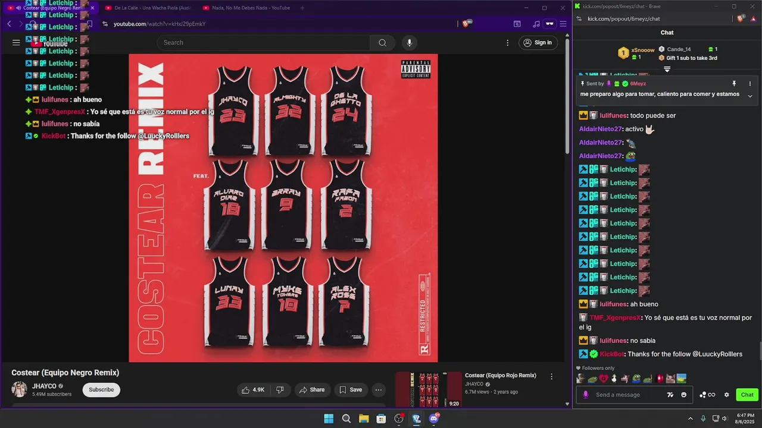This screenshot has height=428, width=762.
Task: Open more actions menu under video
Action: tap(378, 390)
